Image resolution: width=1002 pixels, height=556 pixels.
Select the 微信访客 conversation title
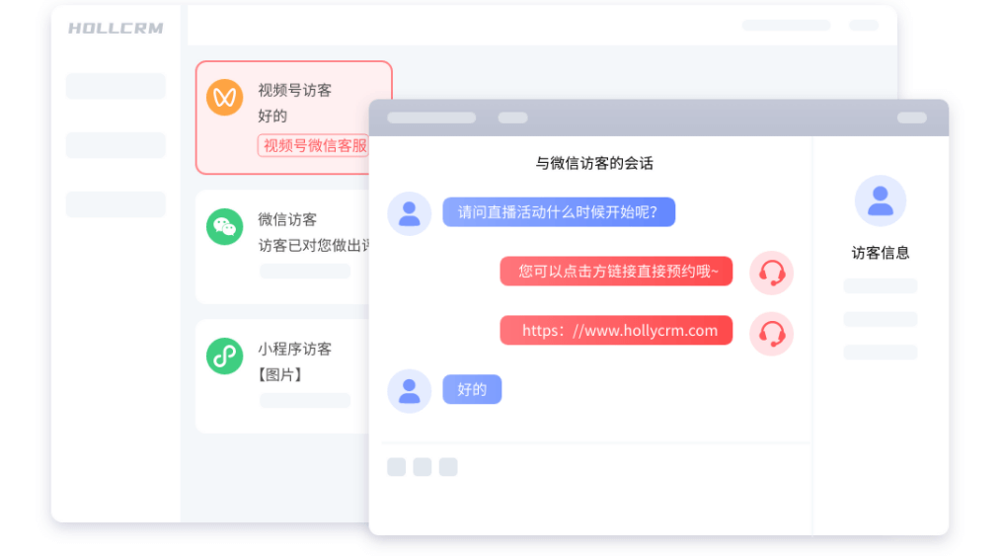click(287, 220)
